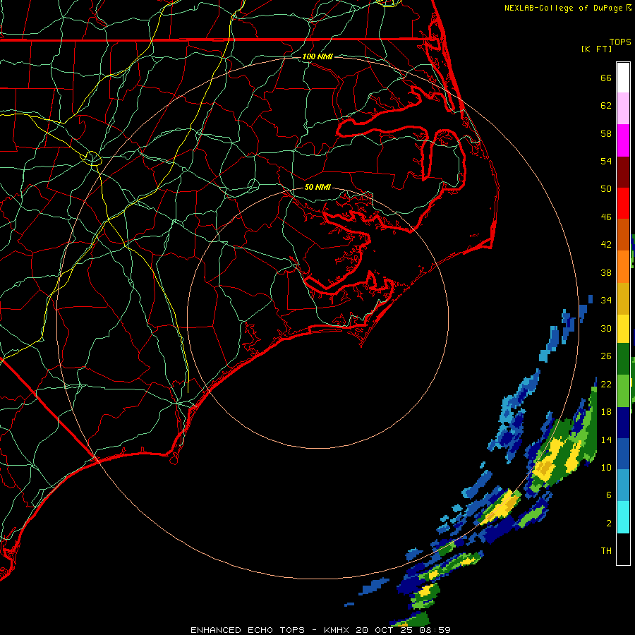Click the legend value 38
Viewport: 635px width, 635px height.
(x=606, y=272)
